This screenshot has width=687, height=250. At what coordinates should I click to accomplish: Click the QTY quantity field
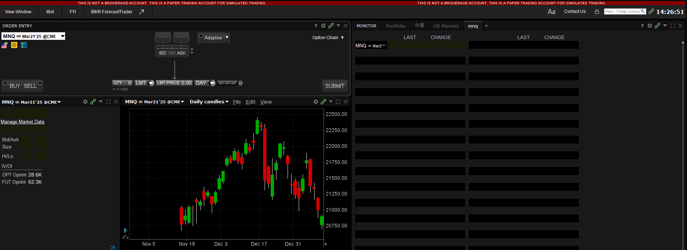(x=123, y=83)
